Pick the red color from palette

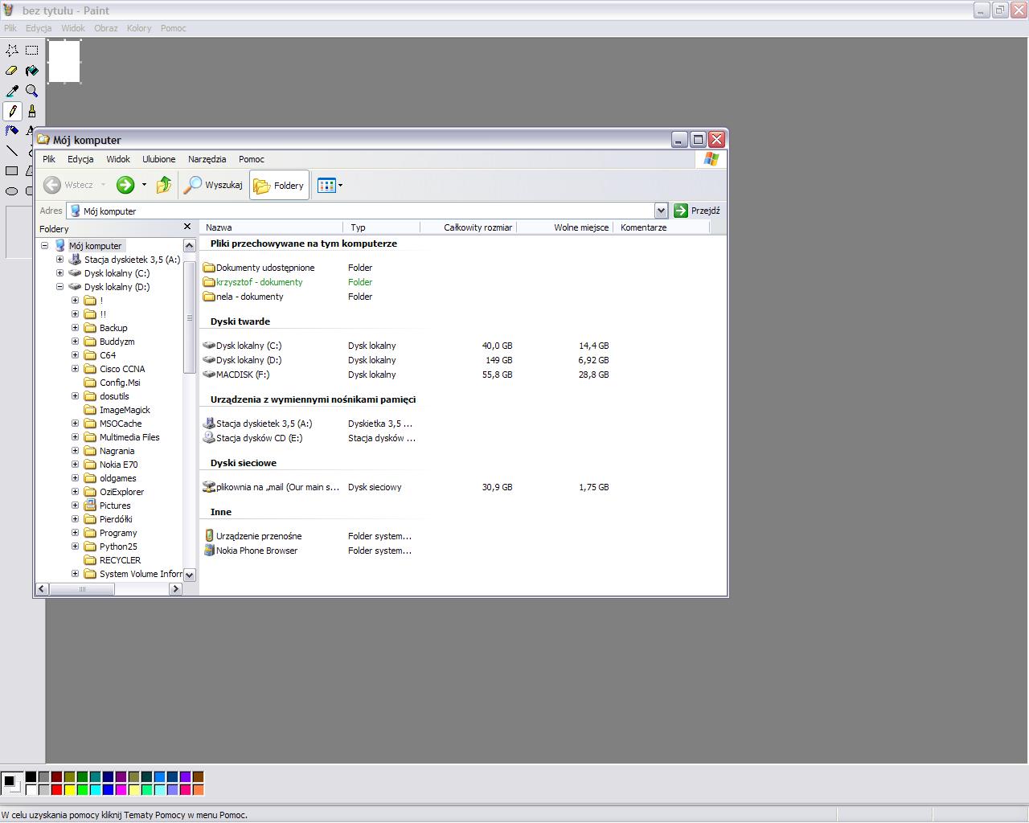point(56,790)
